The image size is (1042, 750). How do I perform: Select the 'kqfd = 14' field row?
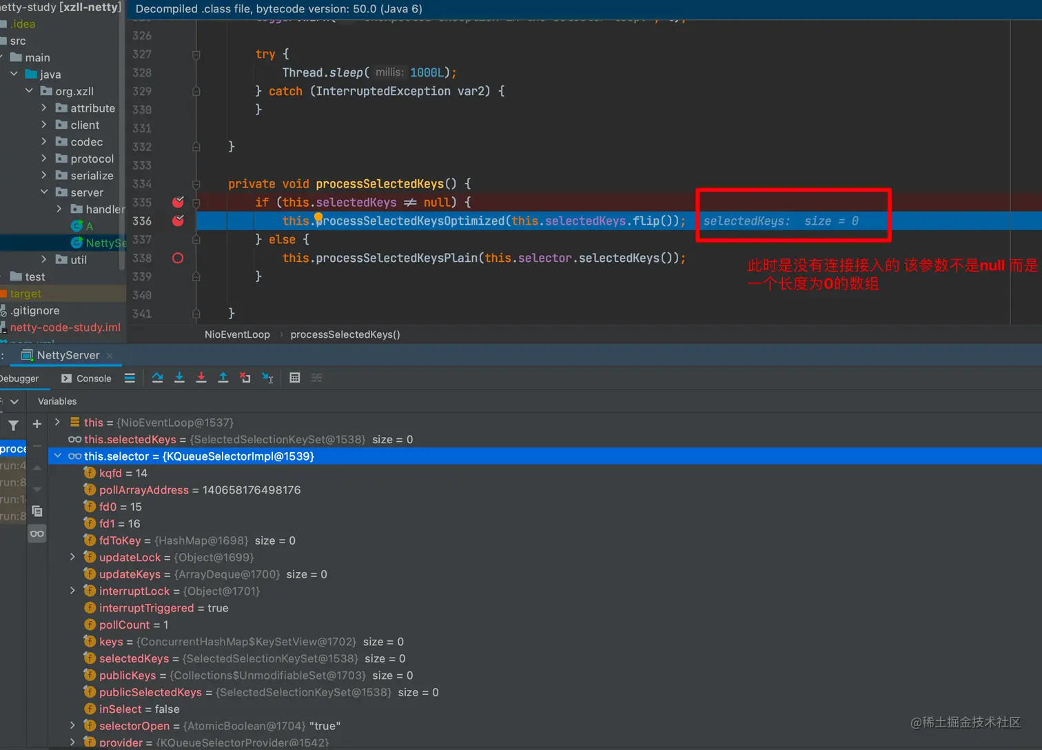coord(544,473)
